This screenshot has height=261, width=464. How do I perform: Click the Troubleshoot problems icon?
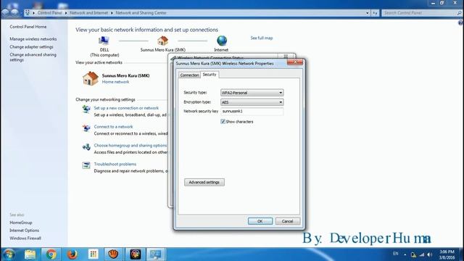click(x=86, y=165)
